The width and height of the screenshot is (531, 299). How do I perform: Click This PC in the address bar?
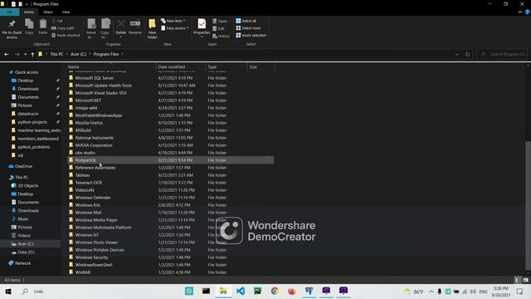pyautogui.click(x=56, y=54)
